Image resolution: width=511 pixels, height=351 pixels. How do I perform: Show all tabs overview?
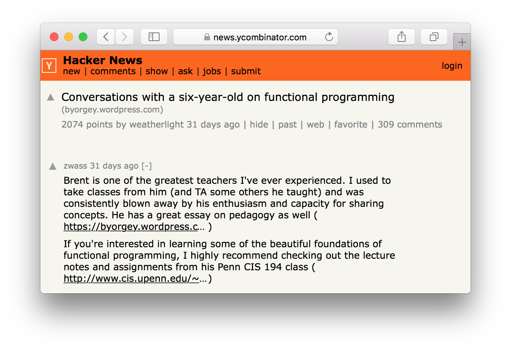[434, 37]
